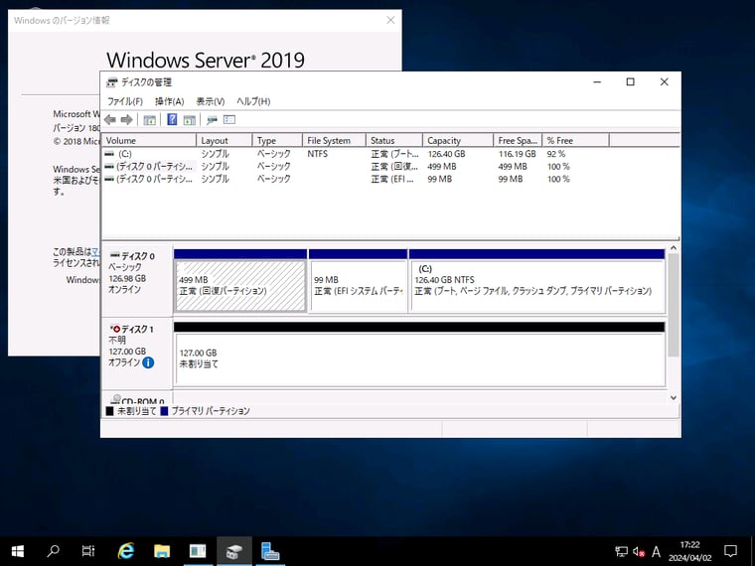Sort by the Type column header
Viewport: 755px width, 566px height.
[x=277, y=141]
